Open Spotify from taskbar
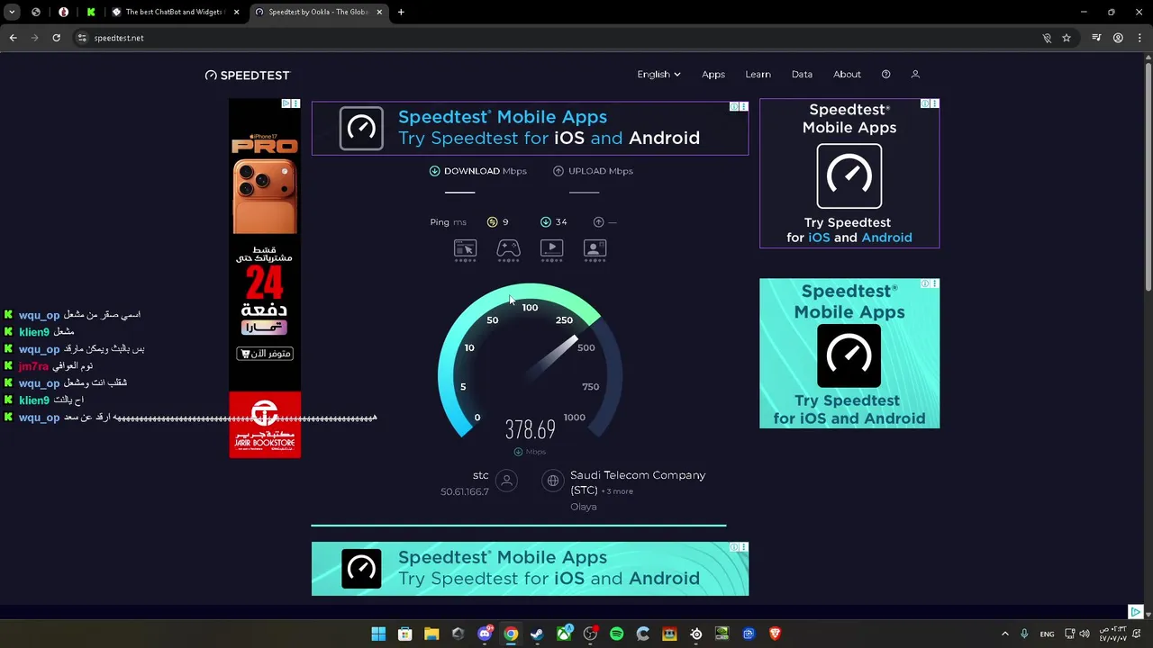 click(x=616, y=634)
